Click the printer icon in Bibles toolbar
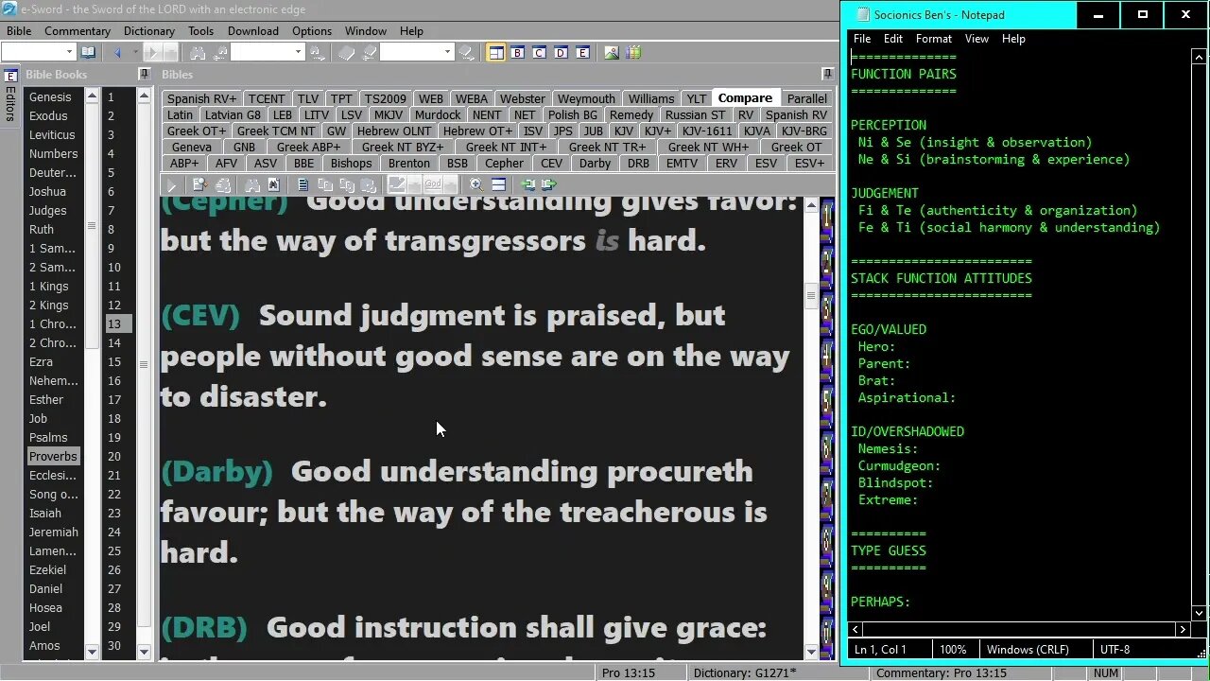Viewport: 1210px width, 681px height. point(222,184)
